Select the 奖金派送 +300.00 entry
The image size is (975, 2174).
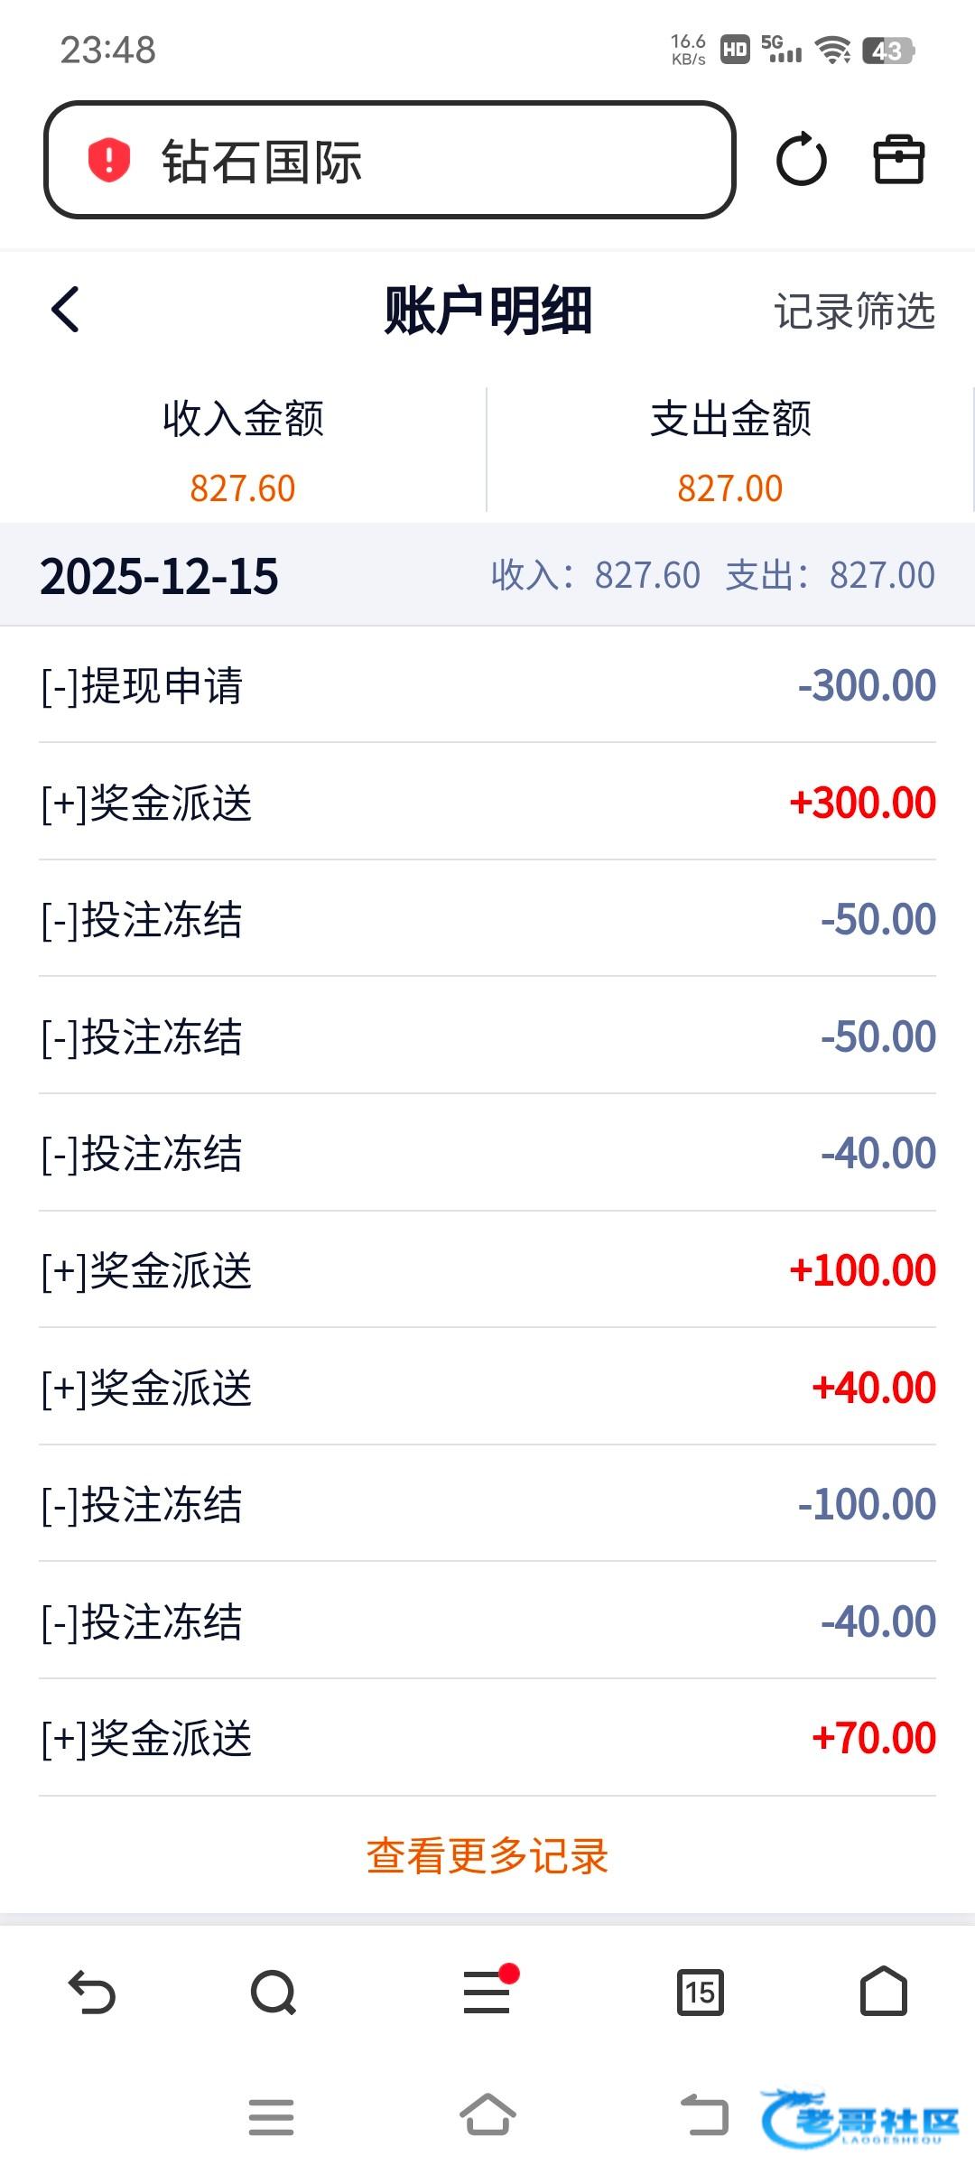(x=487, y=803)
